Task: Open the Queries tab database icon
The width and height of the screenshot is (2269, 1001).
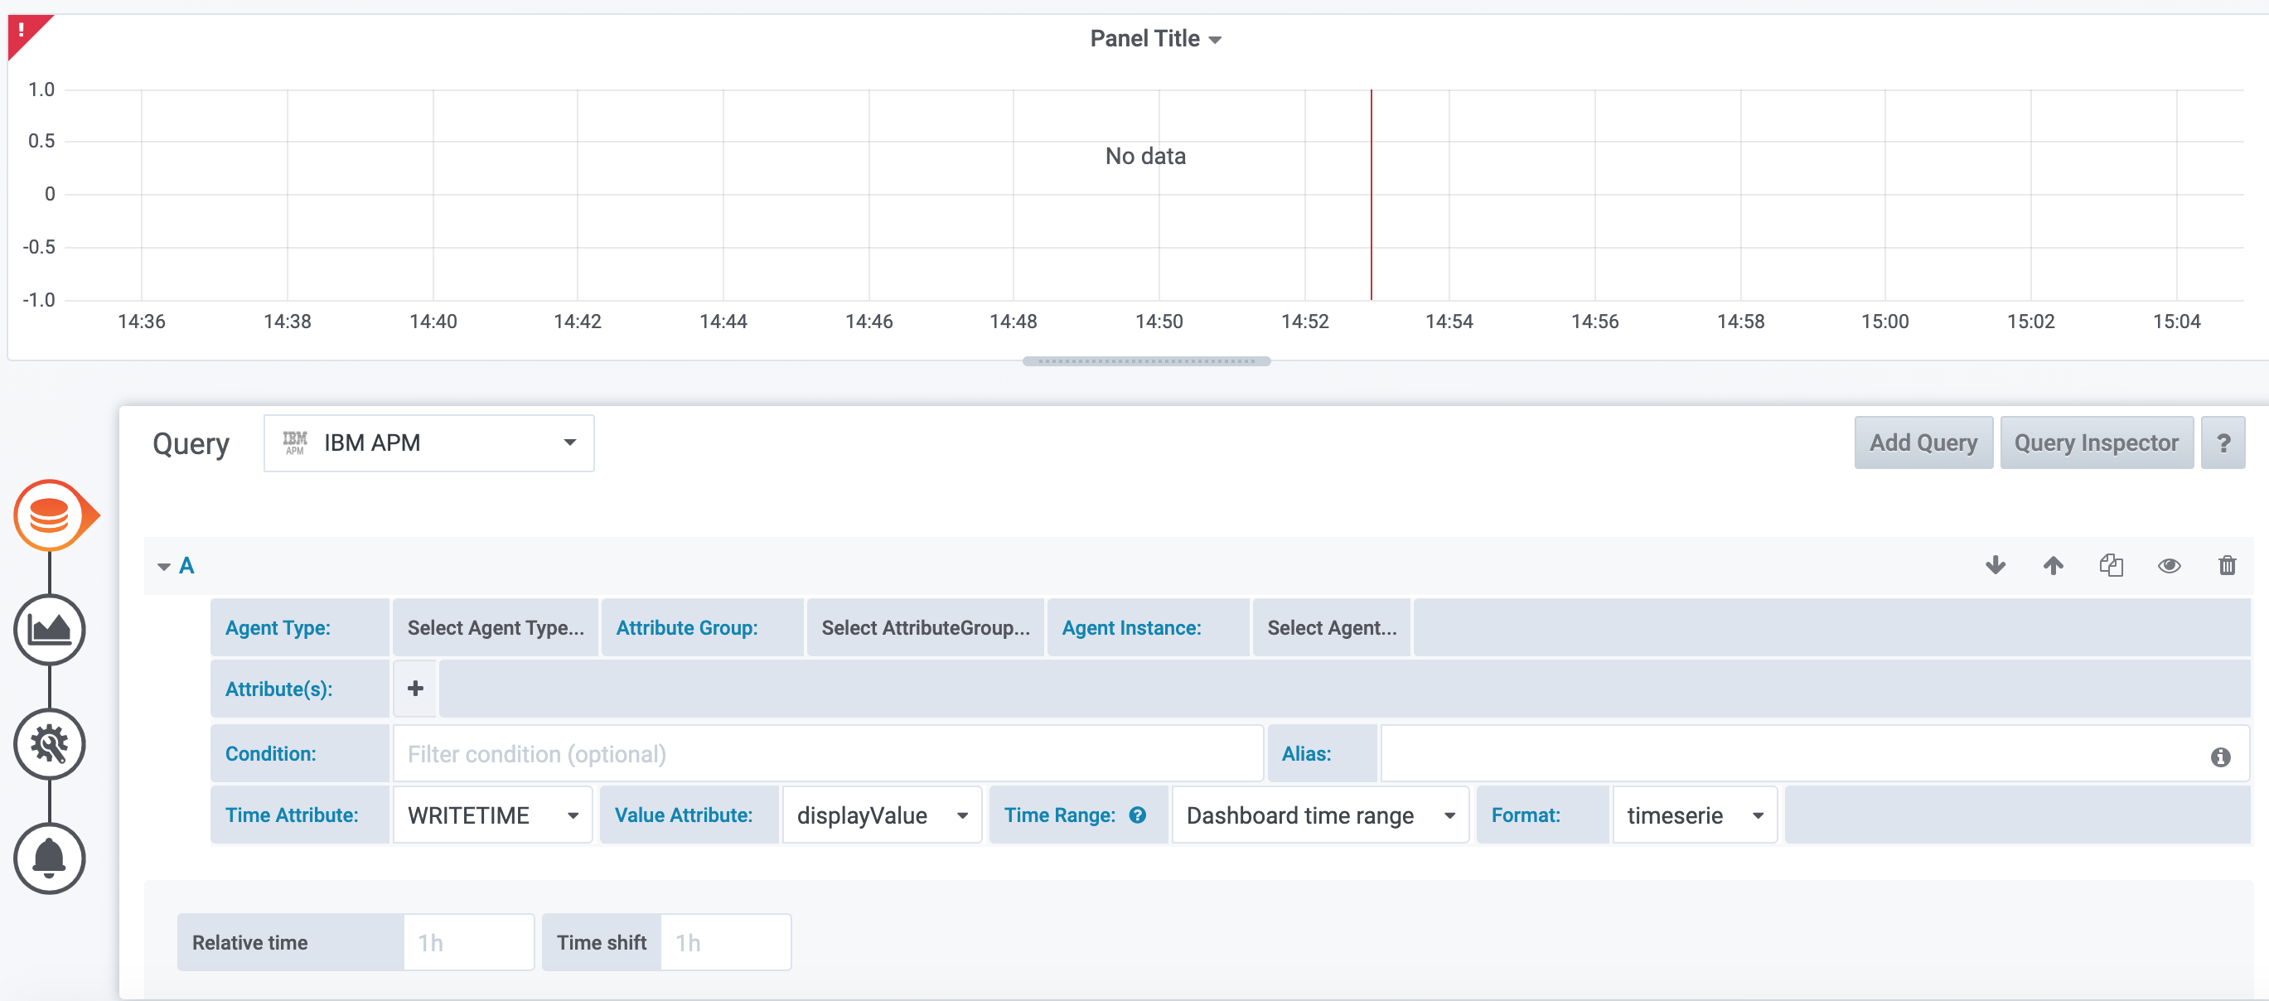Action: [x=50, y=515]
